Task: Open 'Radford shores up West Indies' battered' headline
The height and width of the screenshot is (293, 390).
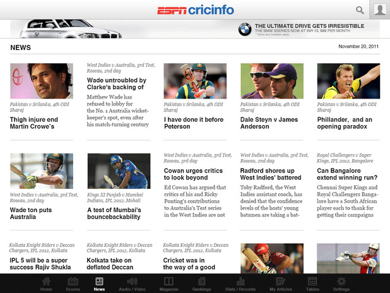Action: tap(271, 174)
